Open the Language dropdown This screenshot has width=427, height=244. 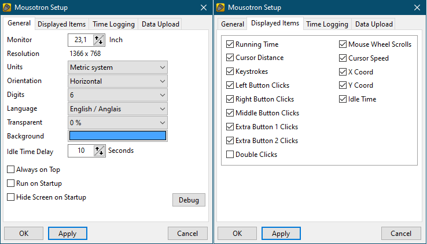pyautogui.click(x=117, y=109)
